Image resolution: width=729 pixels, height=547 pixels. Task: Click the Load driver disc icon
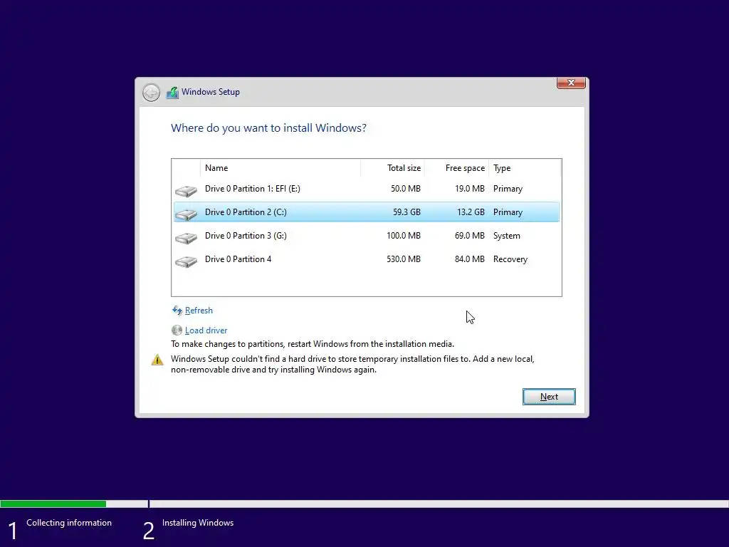coord(177,330)
